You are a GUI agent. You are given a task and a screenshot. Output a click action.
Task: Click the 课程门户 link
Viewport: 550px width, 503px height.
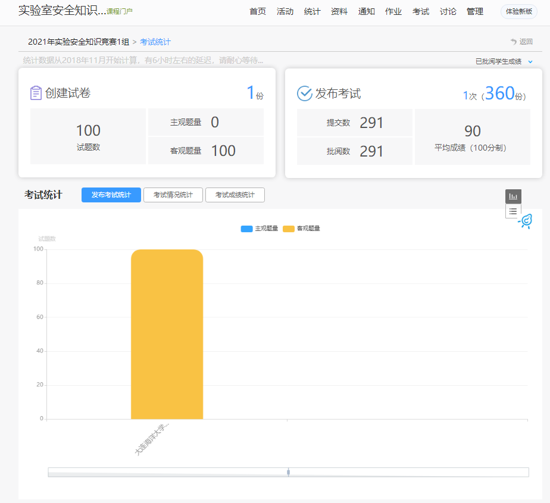click(x=120, y=11)
